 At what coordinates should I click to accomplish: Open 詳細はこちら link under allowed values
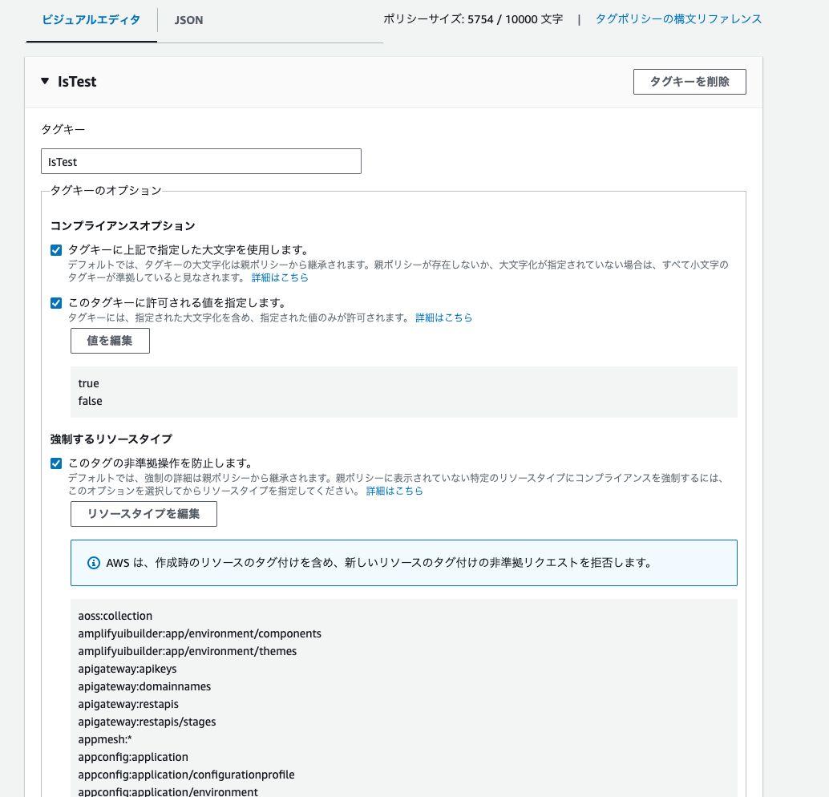pos(443,317)
